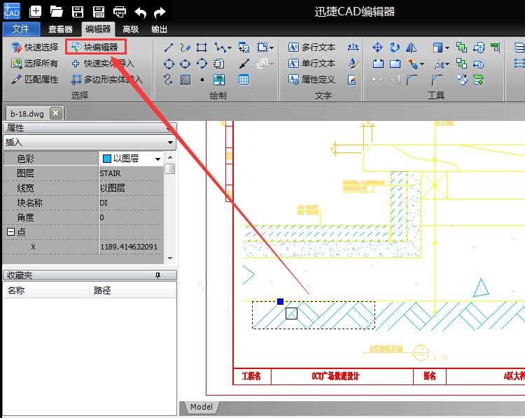Select the Spline curve tool
This screenshot has width=525, height=418.
169,80
